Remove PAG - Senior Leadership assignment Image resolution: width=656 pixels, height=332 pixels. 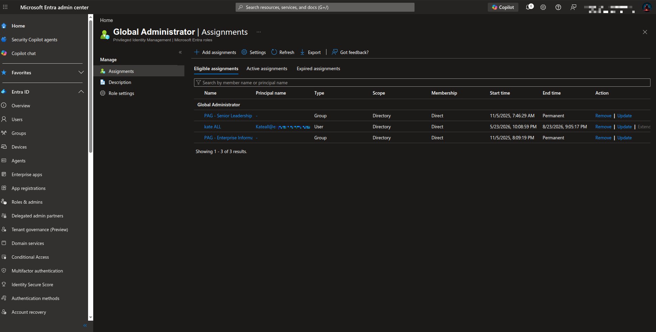coord(603,116)
